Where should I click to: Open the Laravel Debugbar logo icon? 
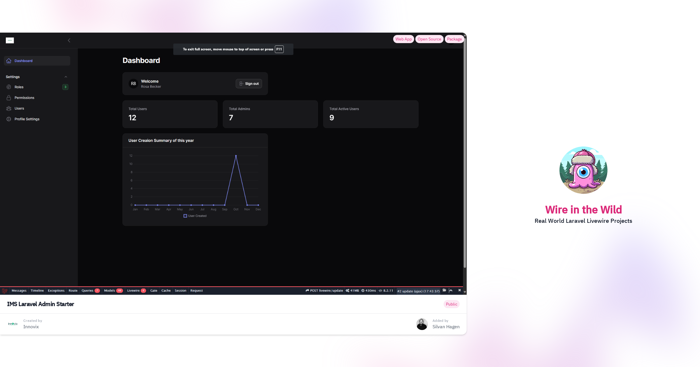tap(5, 290)
